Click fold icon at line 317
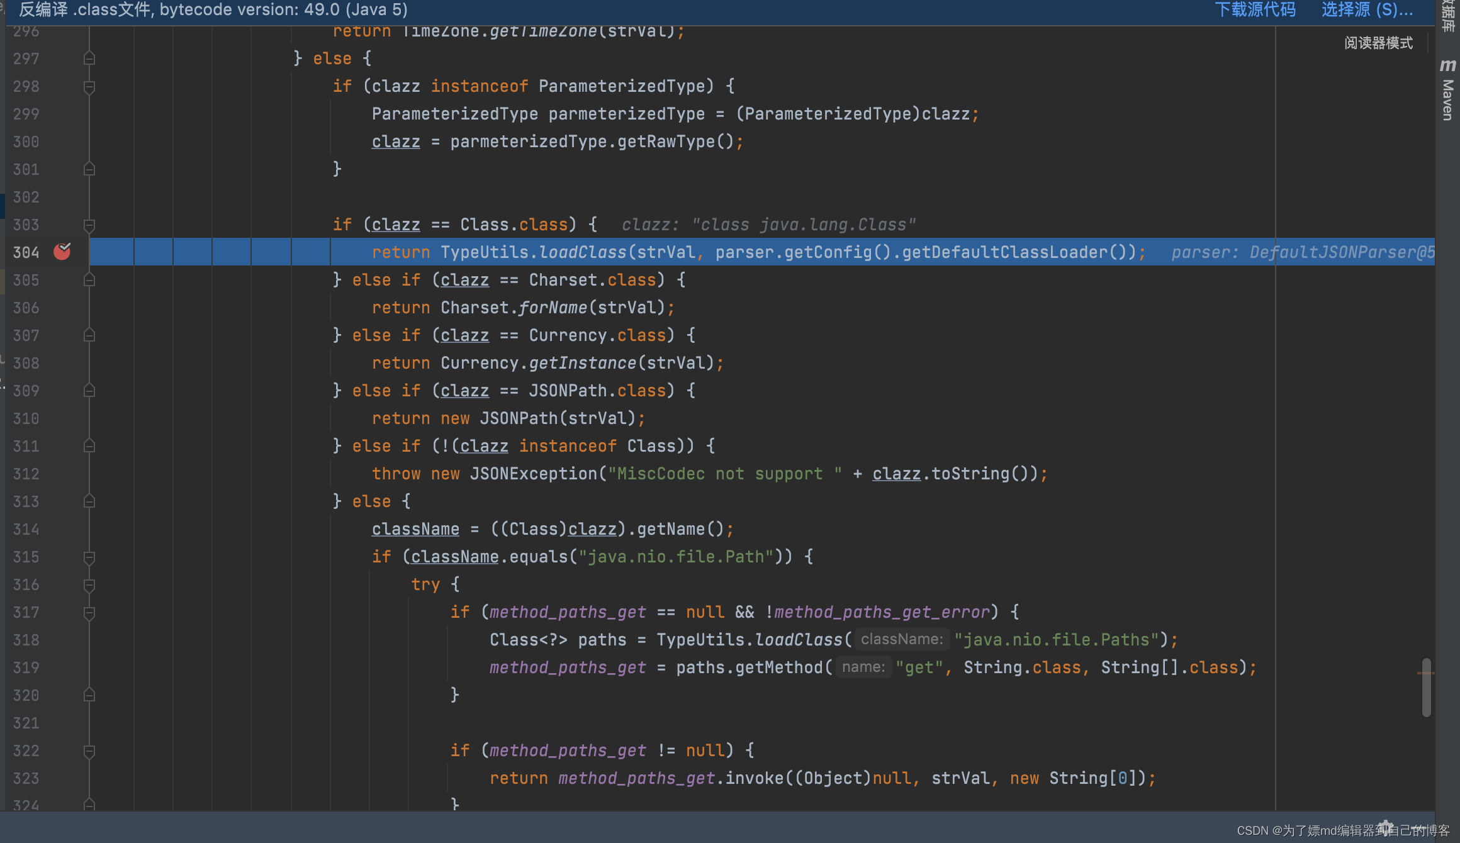Image resolution: width=1460 pixels, height=843 pixels. 89,612
